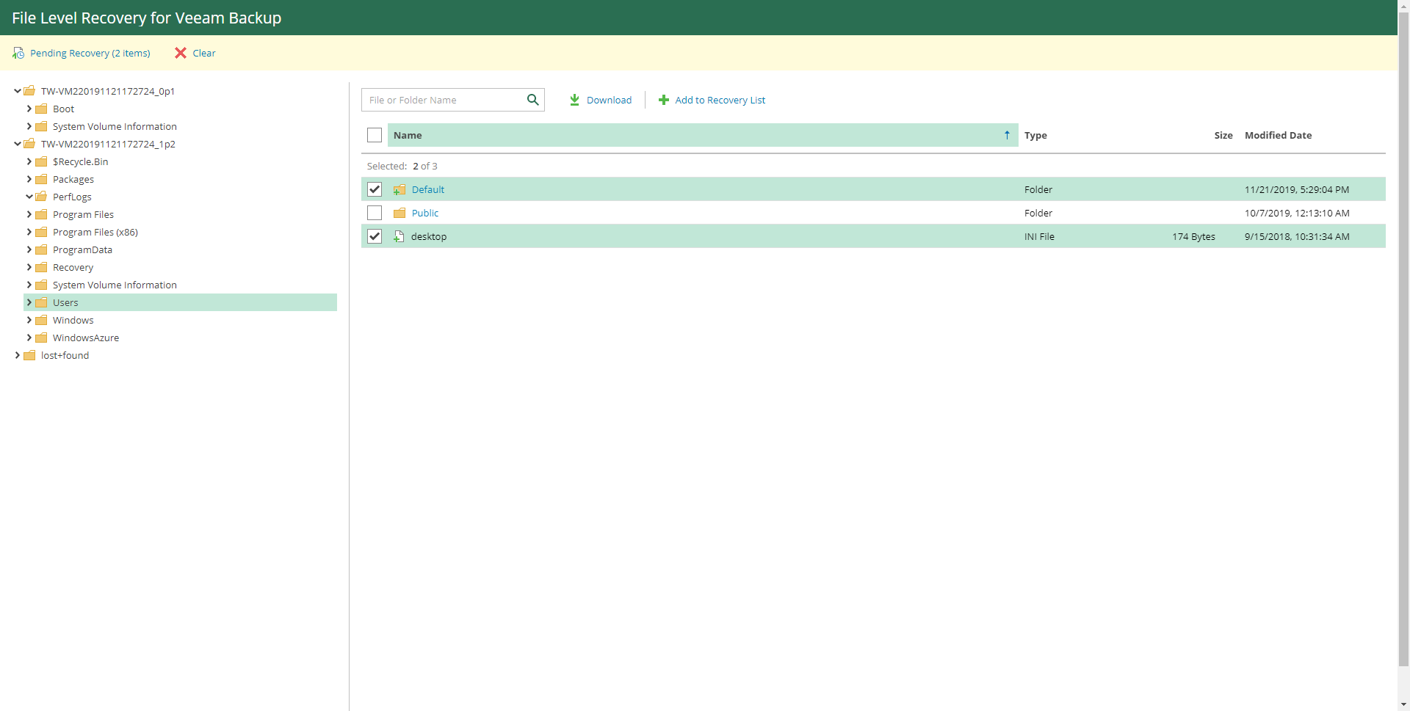Sort by the Modified Date column header
Screen dimensions: 1410x711
pyautogui.click(x=1278, y=135)
